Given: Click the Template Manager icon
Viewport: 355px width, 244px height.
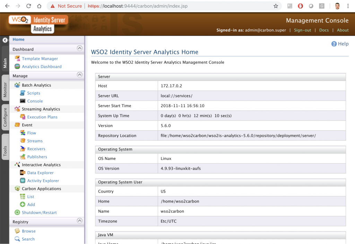Looking at the screenshot, I should [17, 59].
